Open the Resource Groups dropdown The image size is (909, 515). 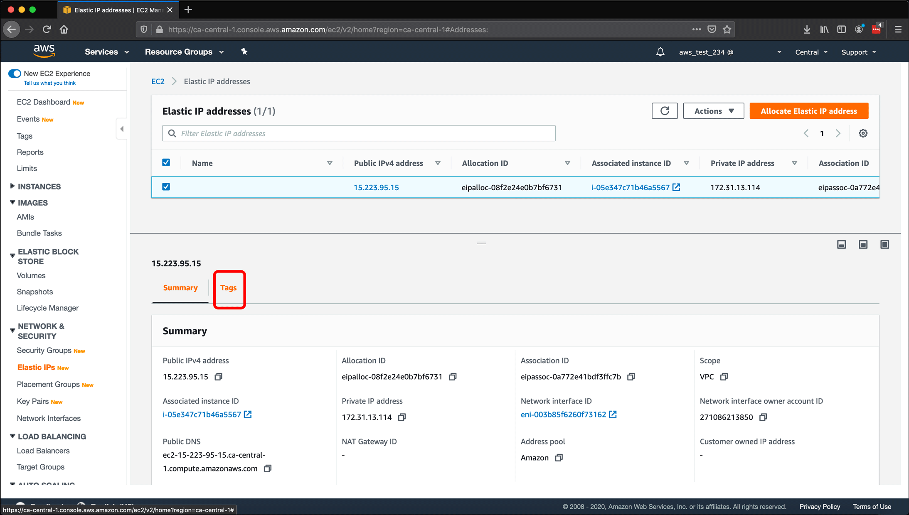point(184,52)
